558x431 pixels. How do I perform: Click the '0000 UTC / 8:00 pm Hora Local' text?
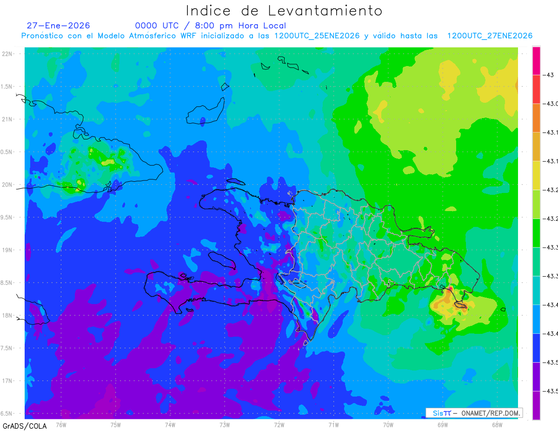211,26
